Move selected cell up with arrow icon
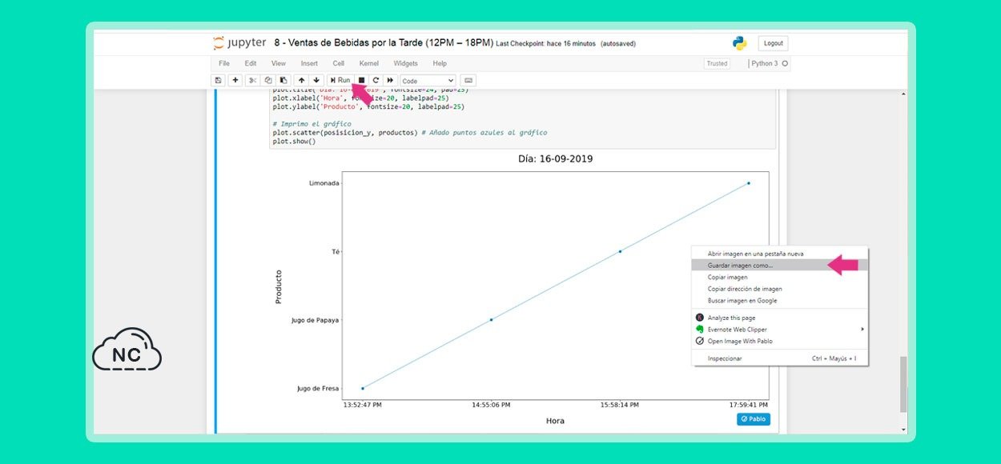 point(302,80)
